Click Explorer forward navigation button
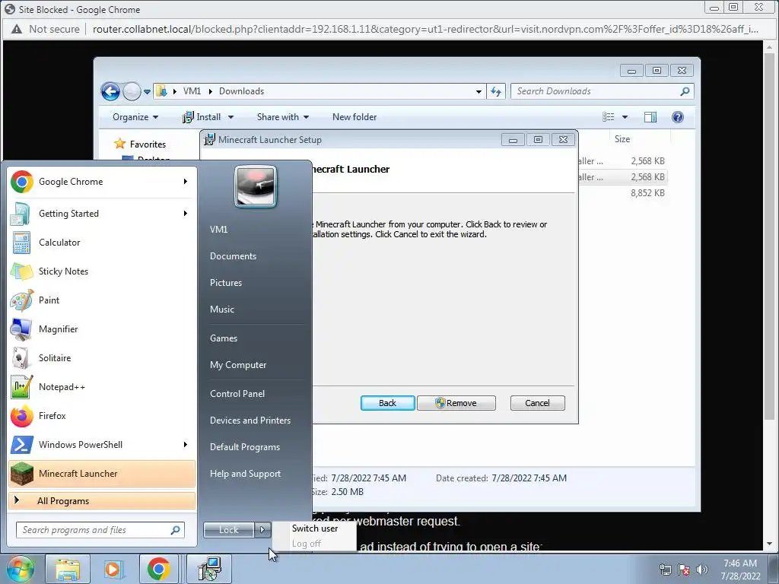Viewport: 779px width, 584px height. tap(132, 91)
